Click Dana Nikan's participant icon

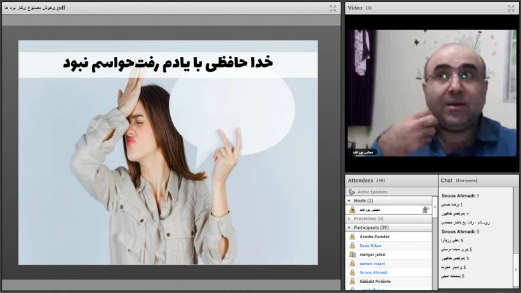pos(352,246)
